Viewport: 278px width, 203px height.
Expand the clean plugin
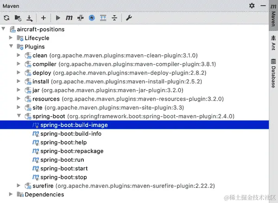(19, 55)
